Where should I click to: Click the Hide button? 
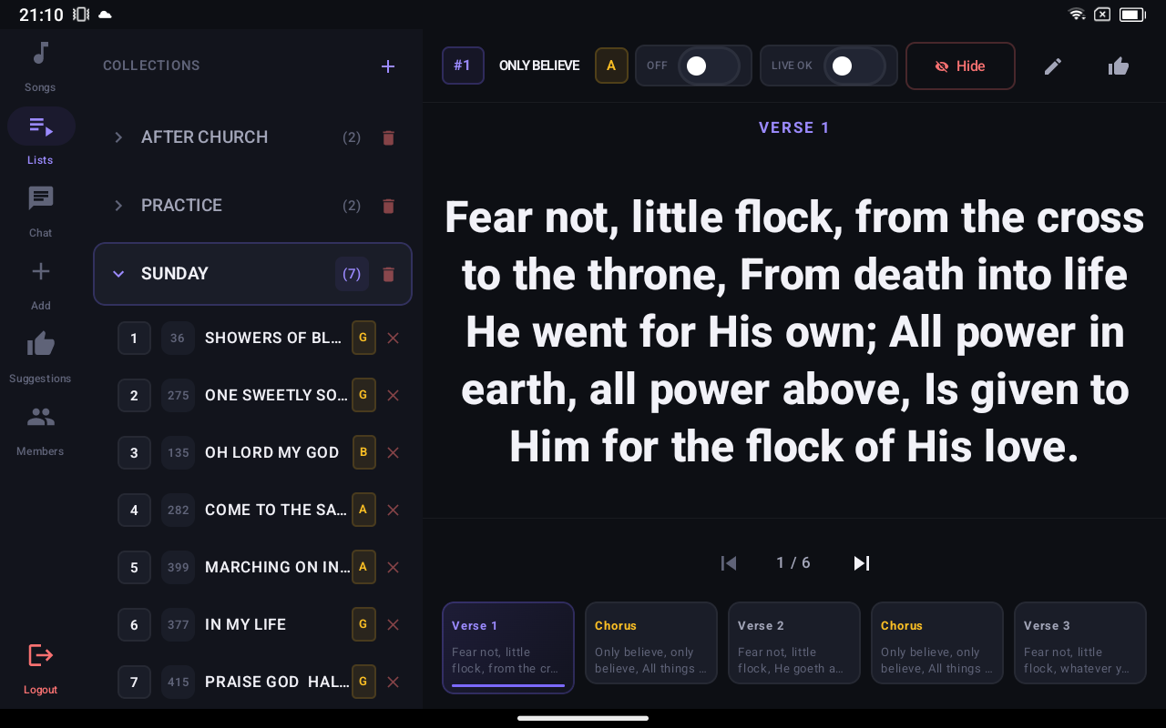[x=960, y=66]
